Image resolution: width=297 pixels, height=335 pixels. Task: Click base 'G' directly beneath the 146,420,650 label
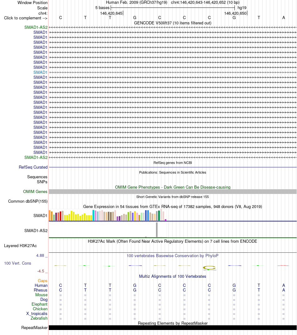point(234,18)
